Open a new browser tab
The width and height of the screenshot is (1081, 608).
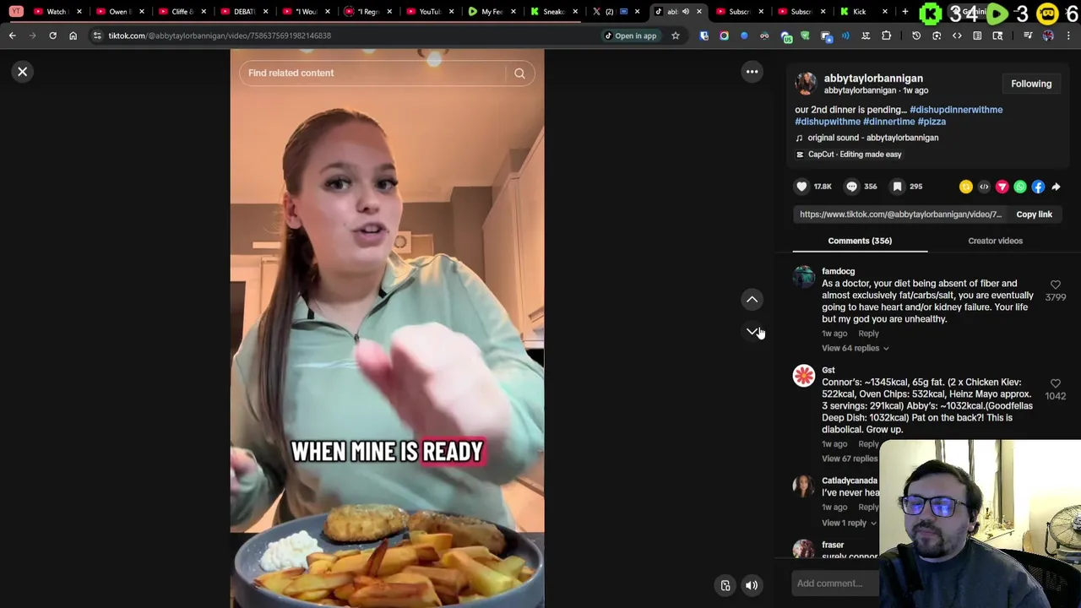pos(904,12)
